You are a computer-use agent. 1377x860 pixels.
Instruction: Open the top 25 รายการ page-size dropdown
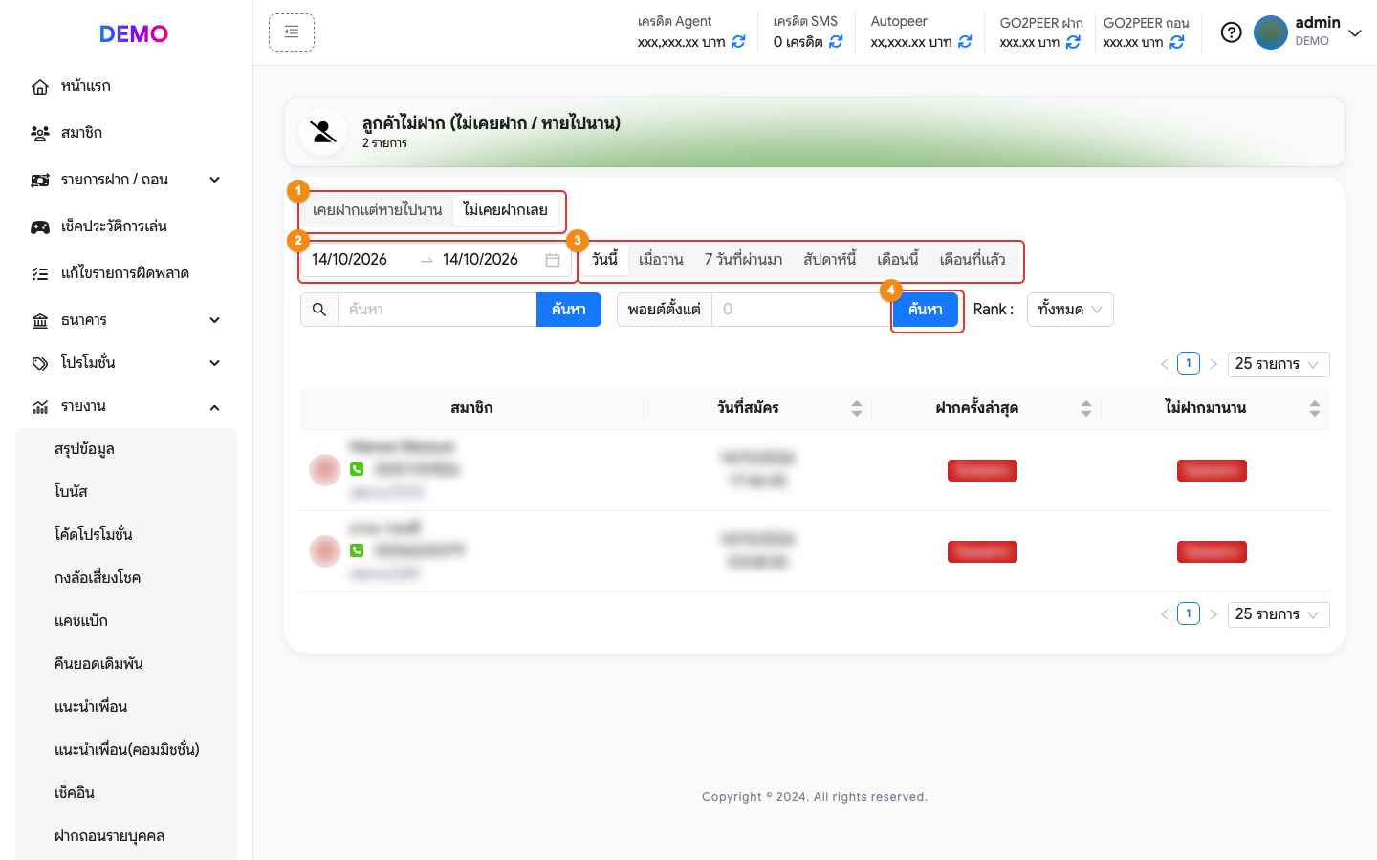coord(1279,364)
